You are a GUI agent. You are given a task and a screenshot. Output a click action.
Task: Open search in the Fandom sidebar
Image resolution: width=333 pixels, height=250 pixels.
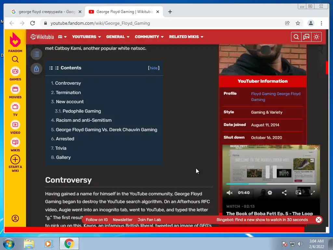(15, 59)
